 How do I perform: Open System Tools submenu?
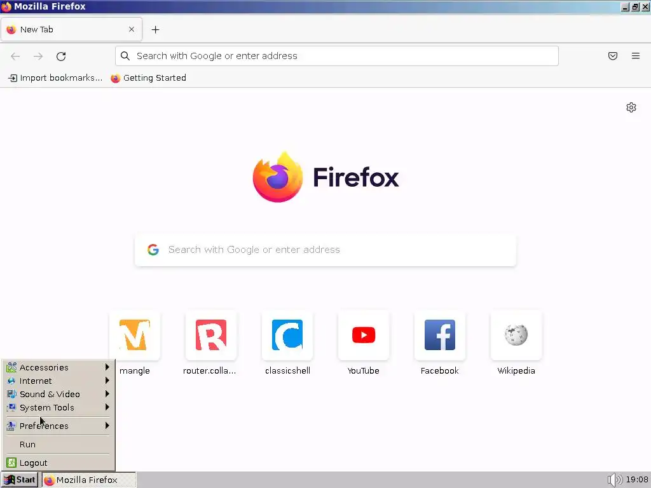tap(58, 407)
